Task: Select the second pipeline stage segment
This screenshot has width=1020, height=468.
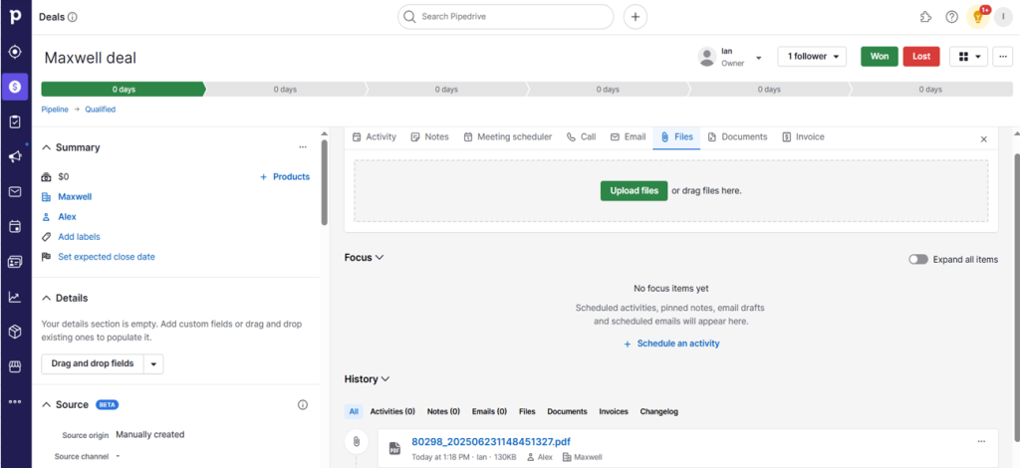Action: pos(285,89)
